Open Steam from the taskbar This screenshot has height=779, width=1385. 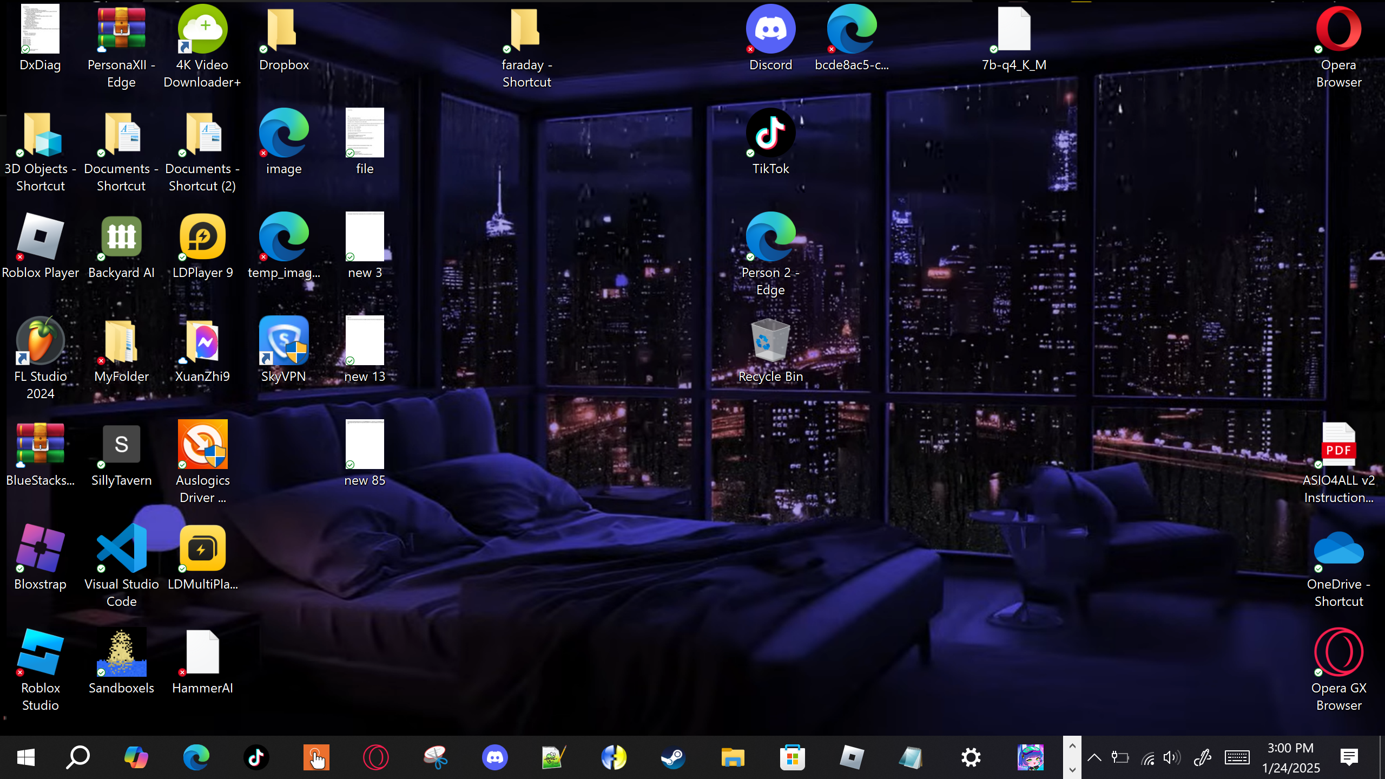673,757
